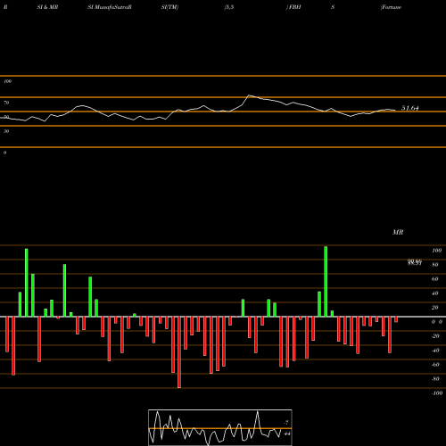Click the MR axis label 80

(x=435, y=265)
